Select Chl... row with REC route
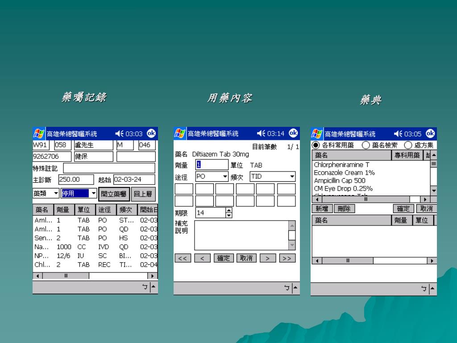 tap(96, 265)
